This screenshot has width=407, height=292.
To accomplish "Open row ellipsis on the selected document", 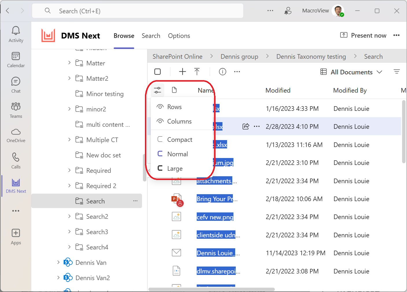I will tap(257, 126).
